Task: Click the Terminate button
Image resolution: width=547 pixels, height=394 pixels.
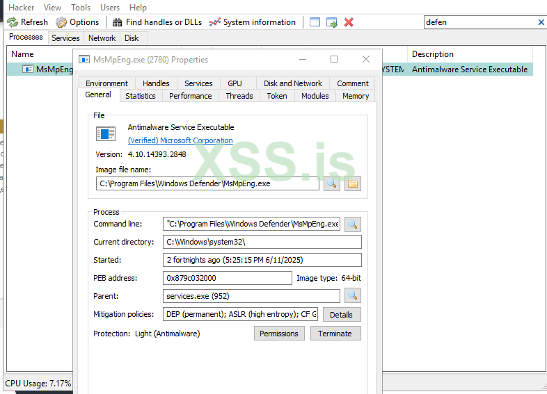Action: 335,334
